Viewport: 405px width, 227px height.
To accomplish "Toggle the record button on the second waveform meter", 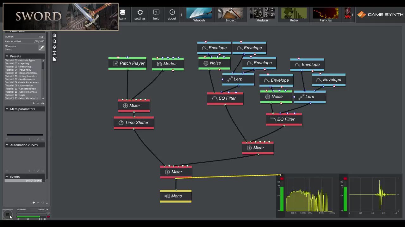I will tap(345, 179).
